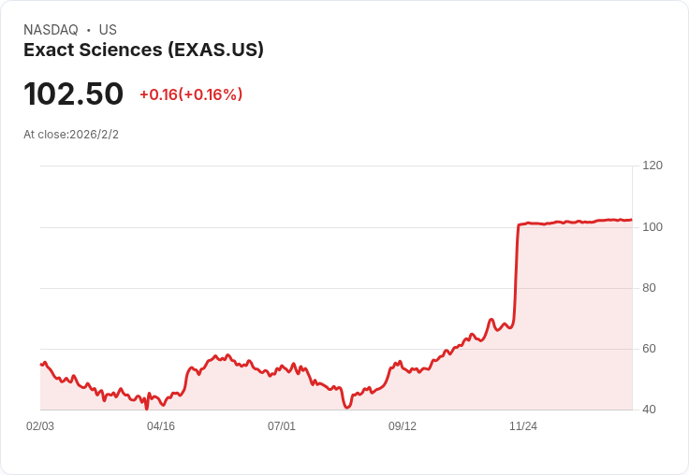The width and height of the screenshot is (689, 475).
Task: Select the 11/24 date axis label
Action: click(523, 426)
